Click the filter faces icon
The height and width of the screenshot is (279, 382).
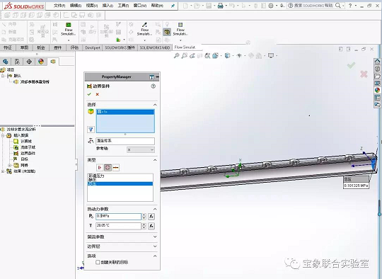pos(91,130)
